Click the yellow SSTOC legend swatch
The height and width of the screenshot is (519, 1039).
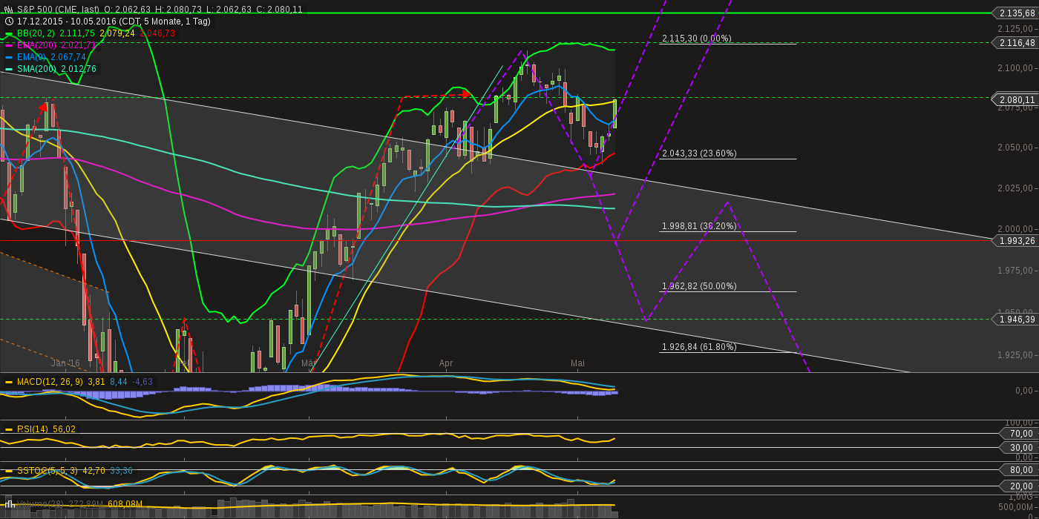(x=9, y=471)
